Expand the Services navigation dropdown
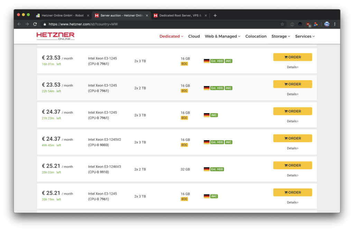354x231 pixels. [x=305, y=36]
